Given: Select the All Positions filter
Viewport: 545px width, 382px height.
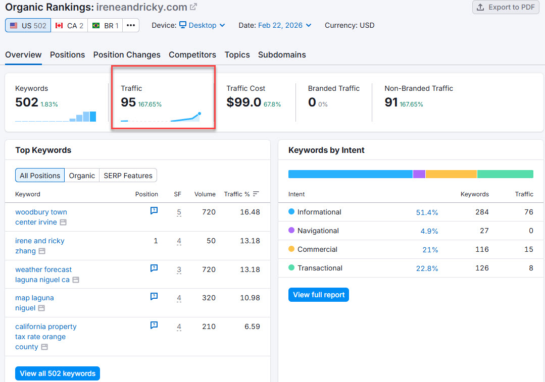Looking at the screenshot, I should tap(40, 176).
